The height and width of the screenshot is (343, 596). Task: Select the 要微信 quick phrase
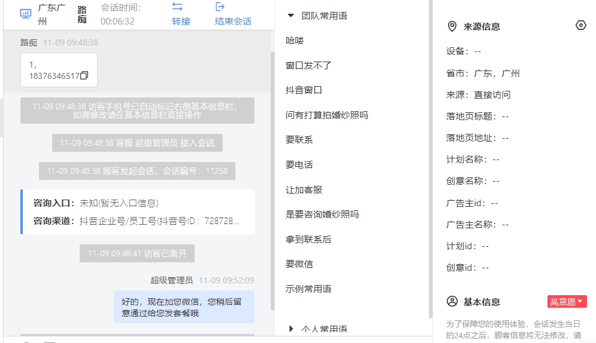click(x=299, y=264)
